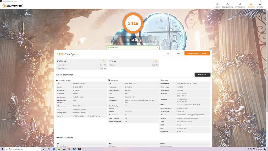Open the Action Center notifications icon
Image resolution: width=268 pixels, height=151 pixels.
tap(265, 149)
